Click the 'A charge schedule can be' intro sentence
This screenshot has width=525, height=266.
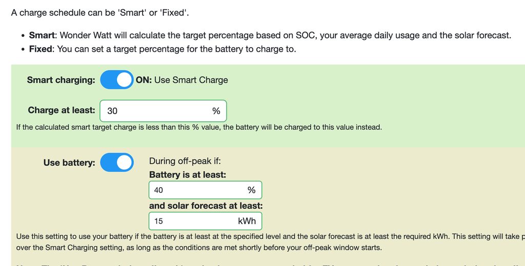100,12
